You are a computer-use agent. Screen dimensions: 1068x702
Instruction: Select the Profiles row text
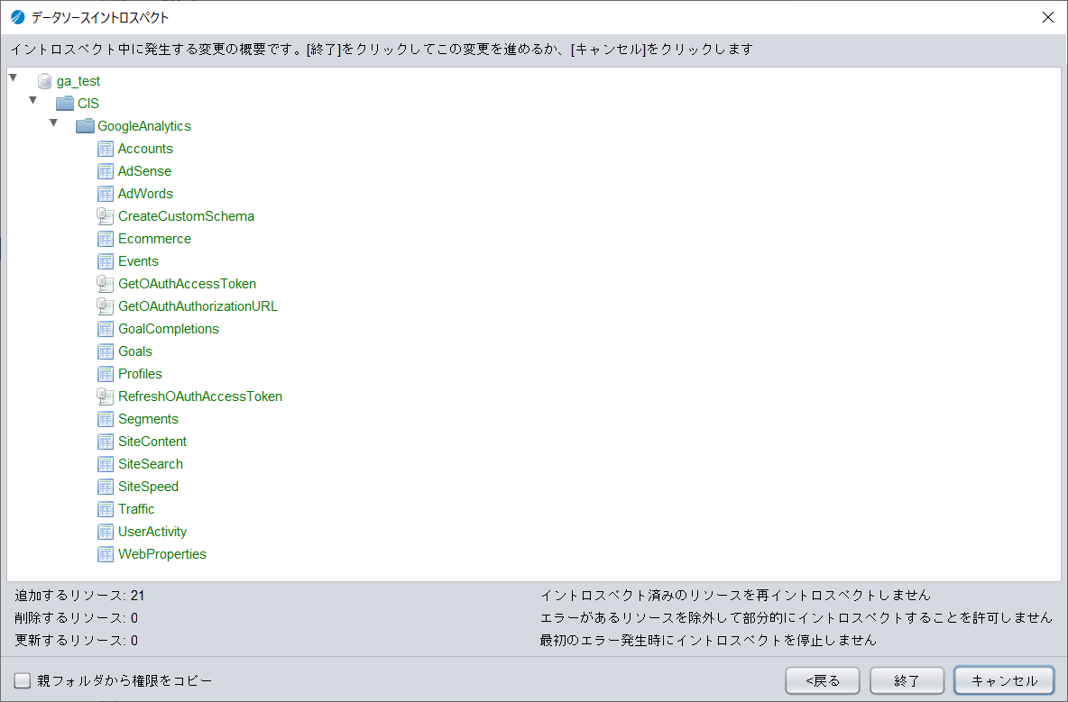coord(141,374)
